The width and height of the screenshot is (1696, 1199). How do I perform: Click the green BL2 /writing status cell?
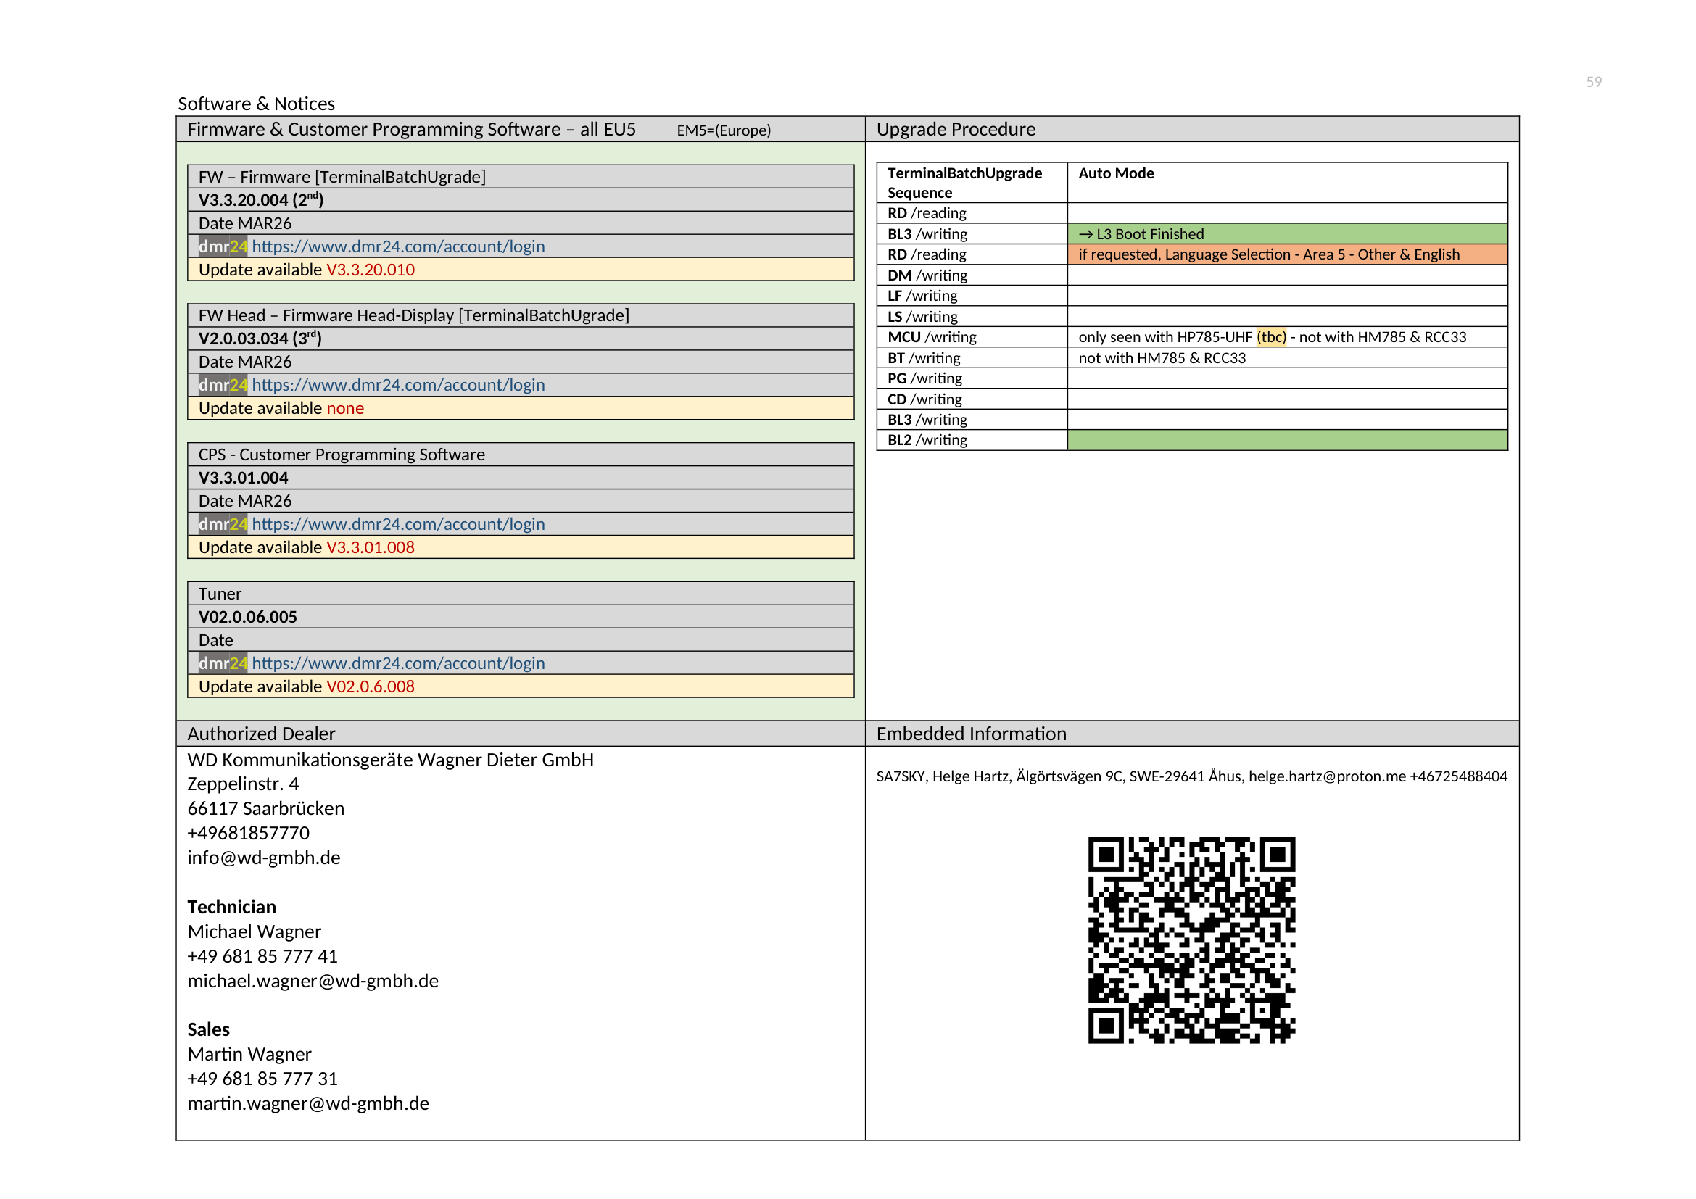(1288, 440)
